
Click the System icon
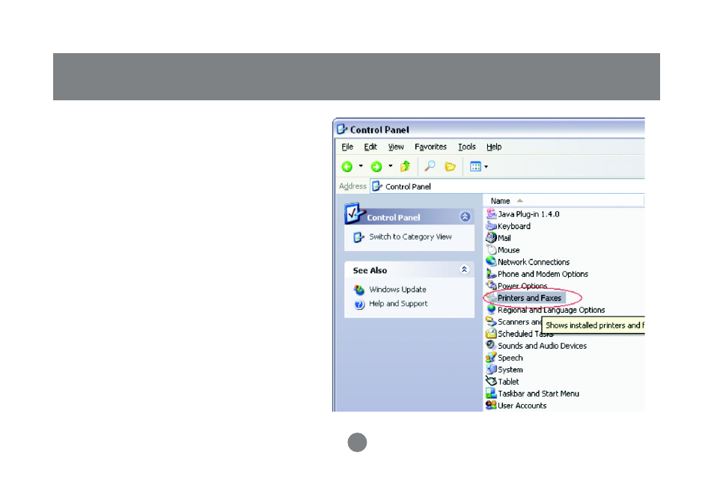(491, 369)
